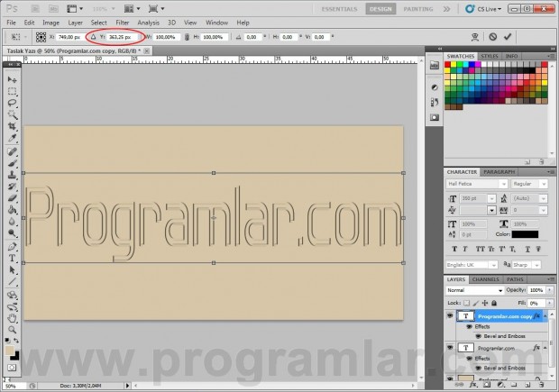Select the 3D Orbit camera tool
Viewport: 559px width, 392px height.
pos(12,306)
